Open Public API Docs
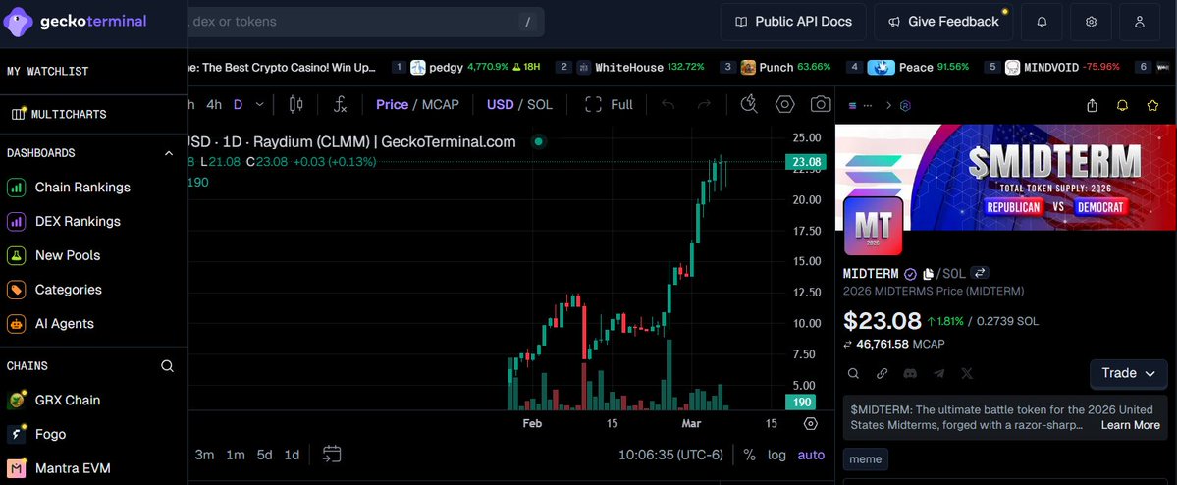Image resolution: width=1177 pixels, height=485 pixels. 793,22
